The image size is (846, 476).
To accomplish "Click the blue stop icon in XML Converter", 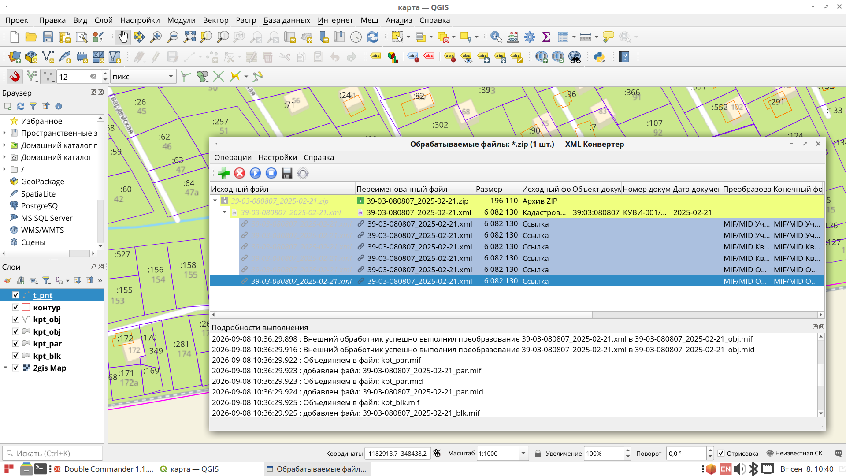I will click(271, 173).
